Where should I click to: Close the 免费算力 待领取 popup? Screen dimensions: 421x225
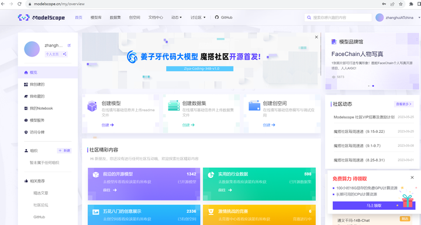pyautogui.click(x=412, y=177)
